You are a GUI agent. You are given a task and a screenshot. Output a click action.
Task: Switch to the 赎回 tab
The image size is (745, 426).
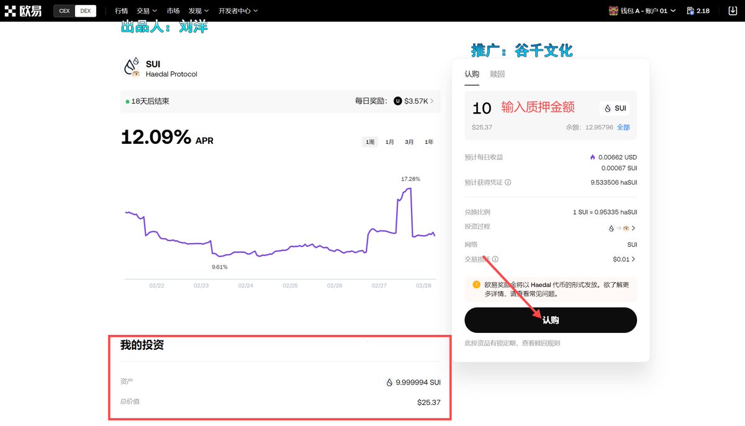[497, 74]
